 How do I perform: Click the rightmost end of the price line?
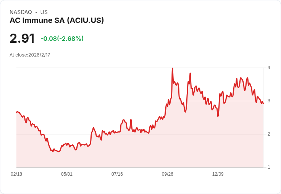click(263, 103)
